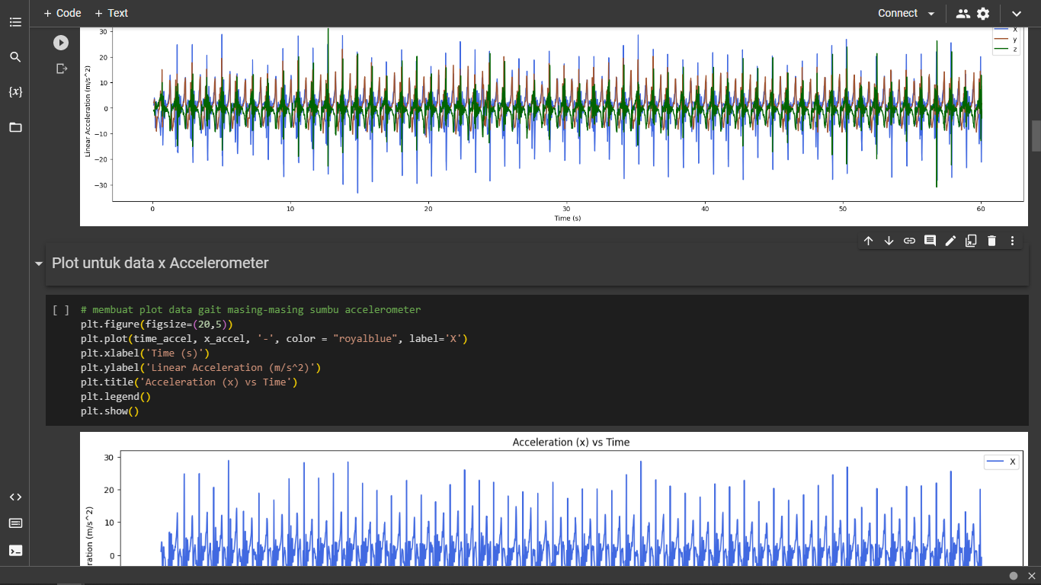1041x585 pixels.
Task: Open the terminal from the sidebar
Action: [x=15, y=550]
